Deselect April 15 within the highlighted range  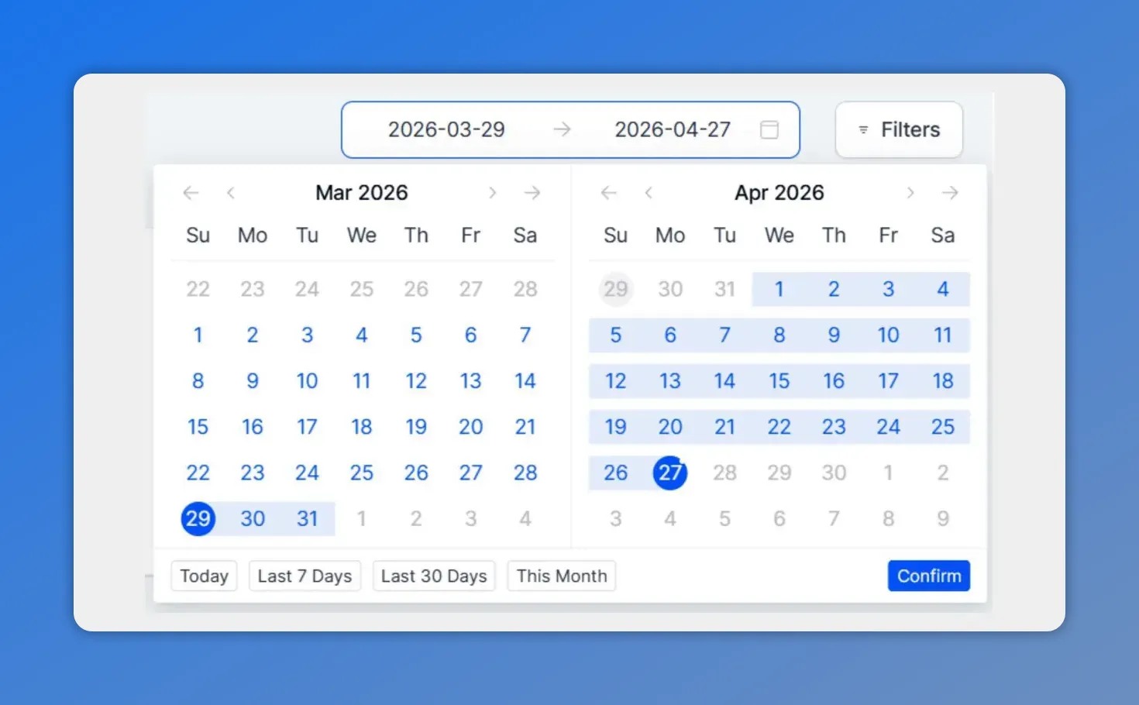(x=779, y=380)
